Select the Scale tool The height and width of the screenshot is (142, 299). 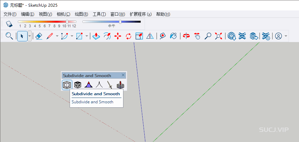pyautogui.click(x=139, y=36)
